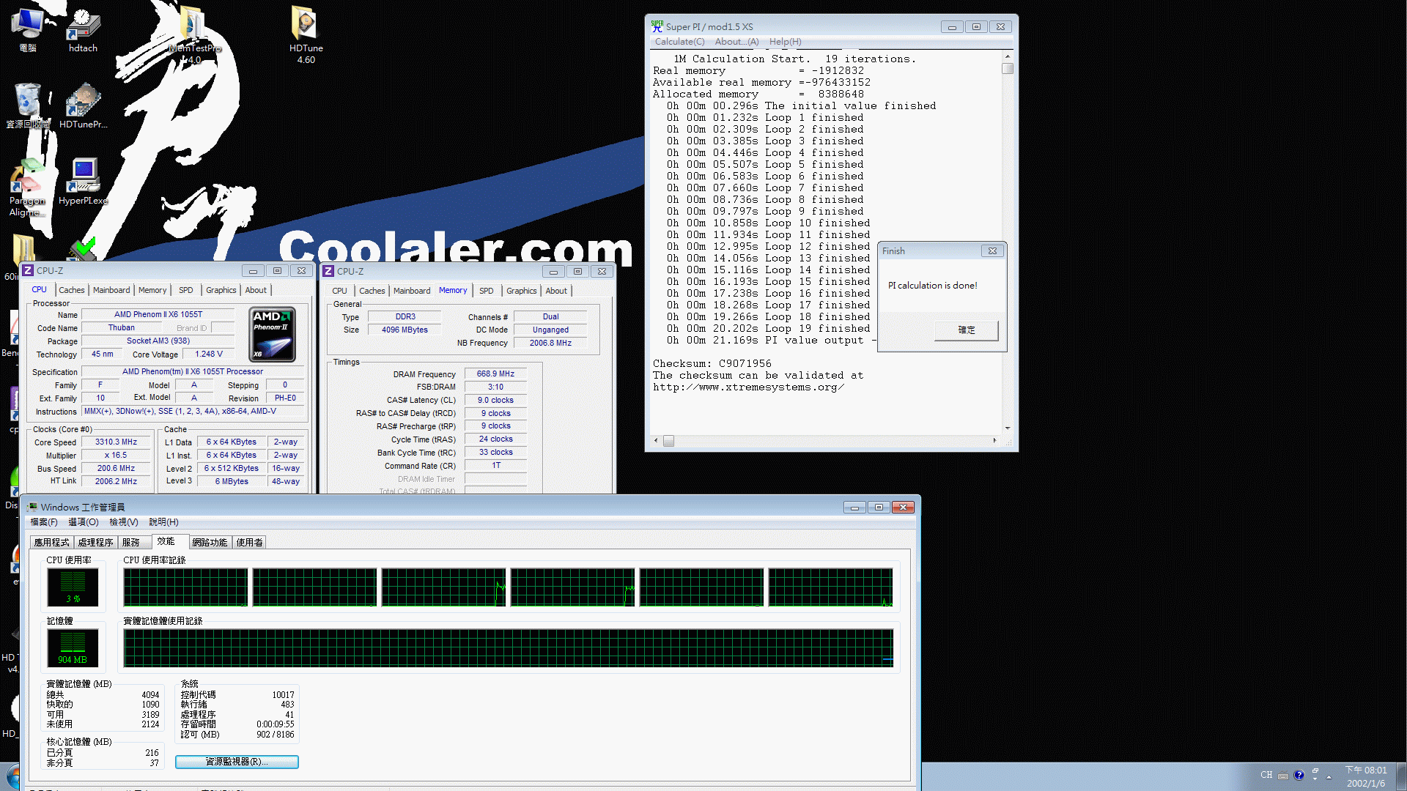Open 檔案(F) menu in Task Manager
This screenshot has height=791, width=1407.
point(44,522)
